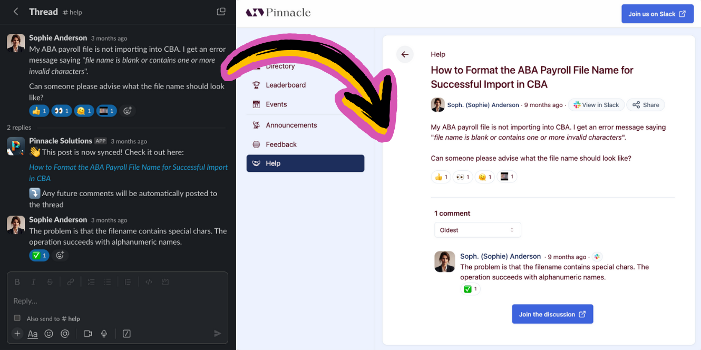Click the #help channel label in header

point(72,12)
